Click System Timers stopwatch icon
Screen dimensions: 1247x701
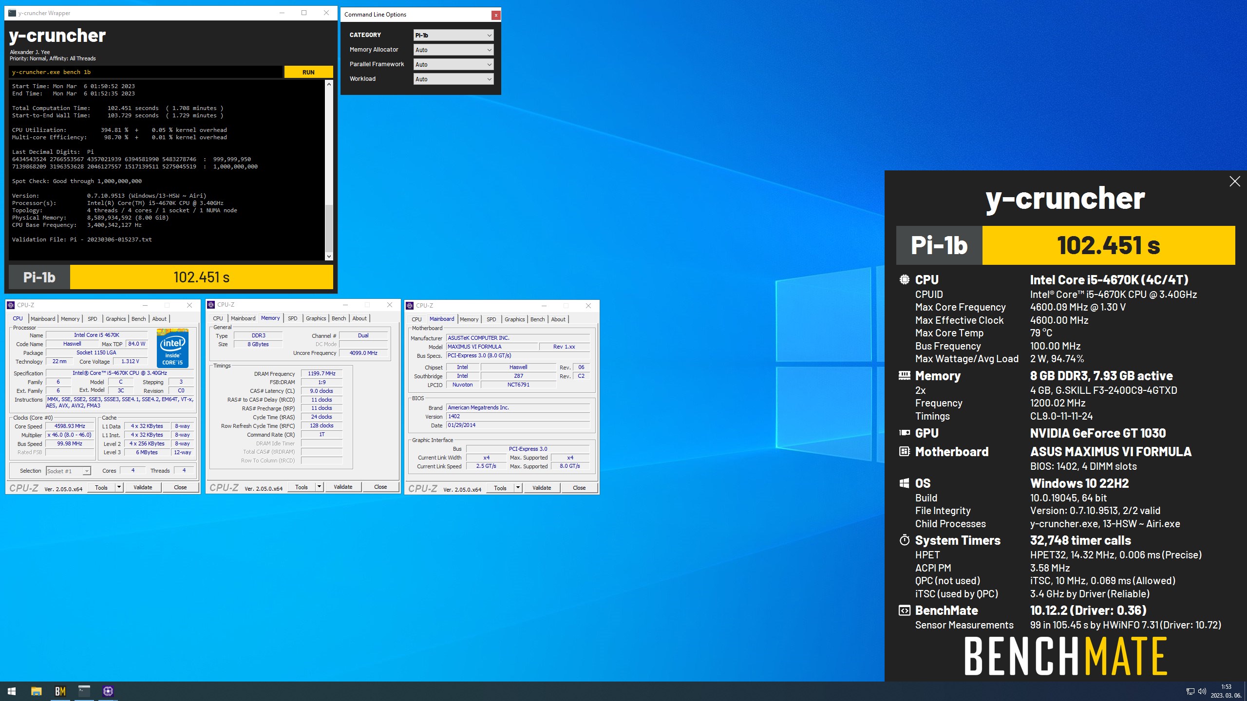[905, 540]
